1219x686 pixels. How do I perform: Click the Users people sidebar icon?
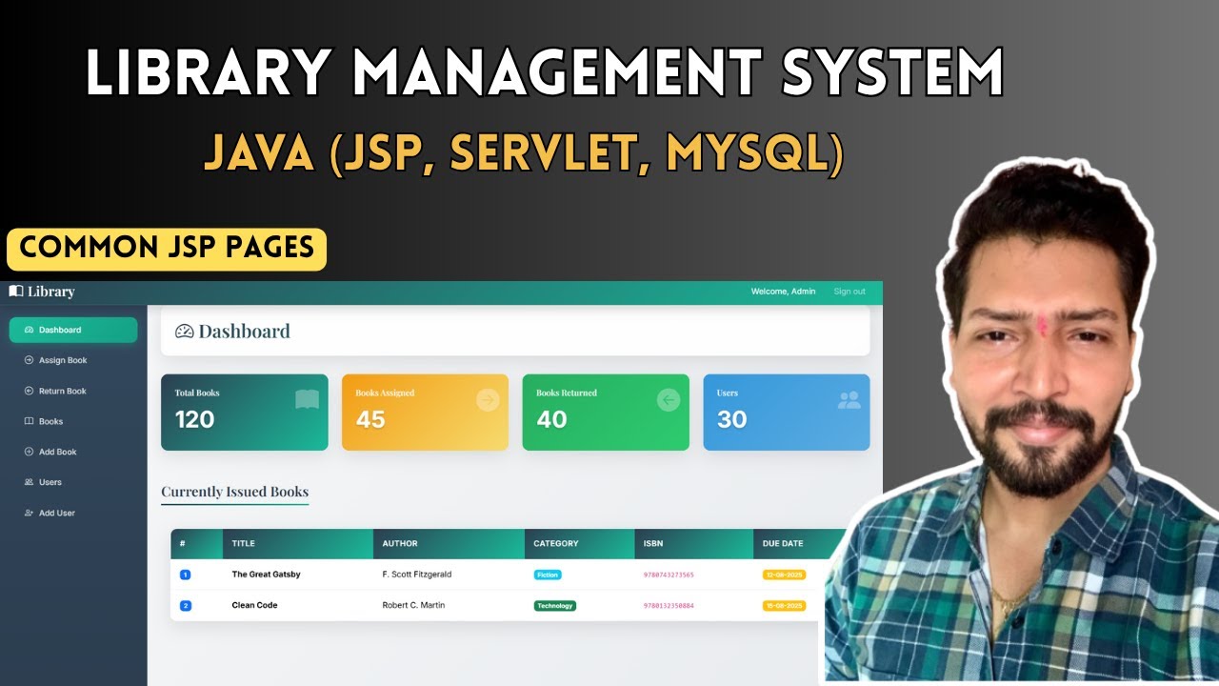click(29, 482)
